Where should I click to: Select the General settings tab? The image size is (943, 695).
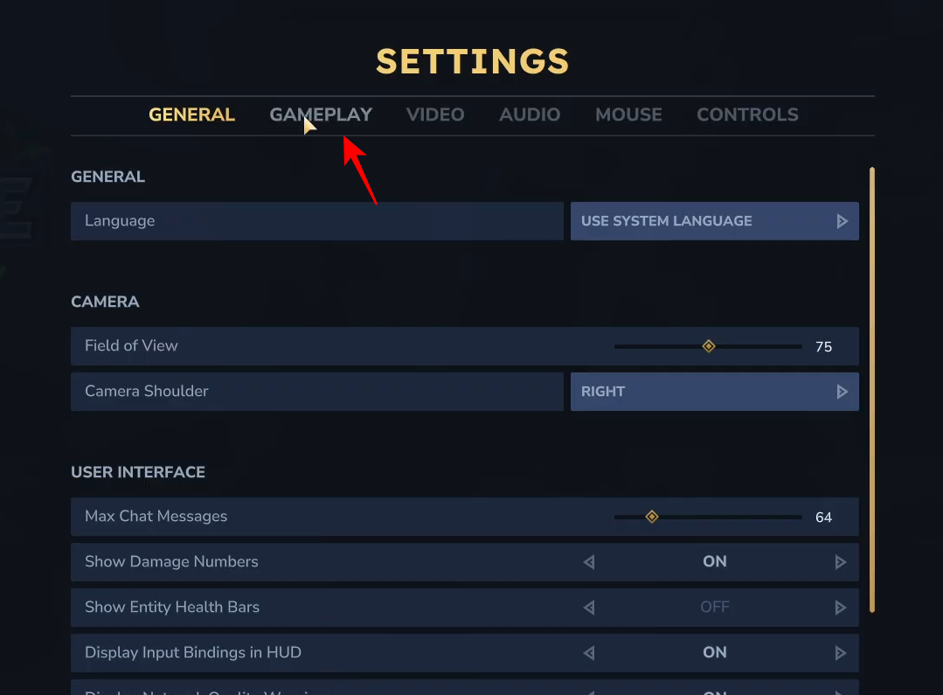191,115
